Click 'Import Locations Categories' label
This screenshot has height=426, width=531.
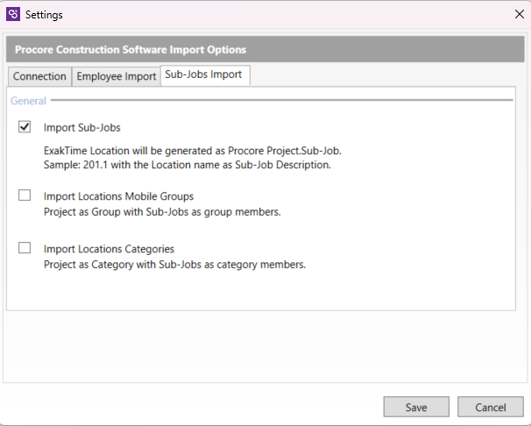(109, 249)
